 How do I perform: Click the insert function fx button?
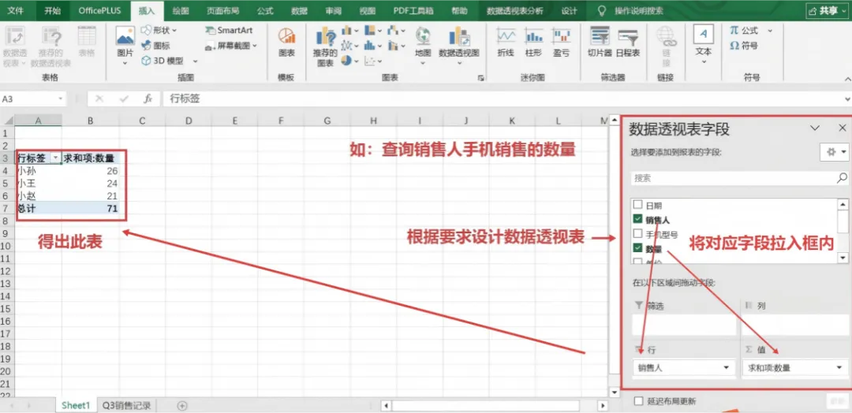148,99
